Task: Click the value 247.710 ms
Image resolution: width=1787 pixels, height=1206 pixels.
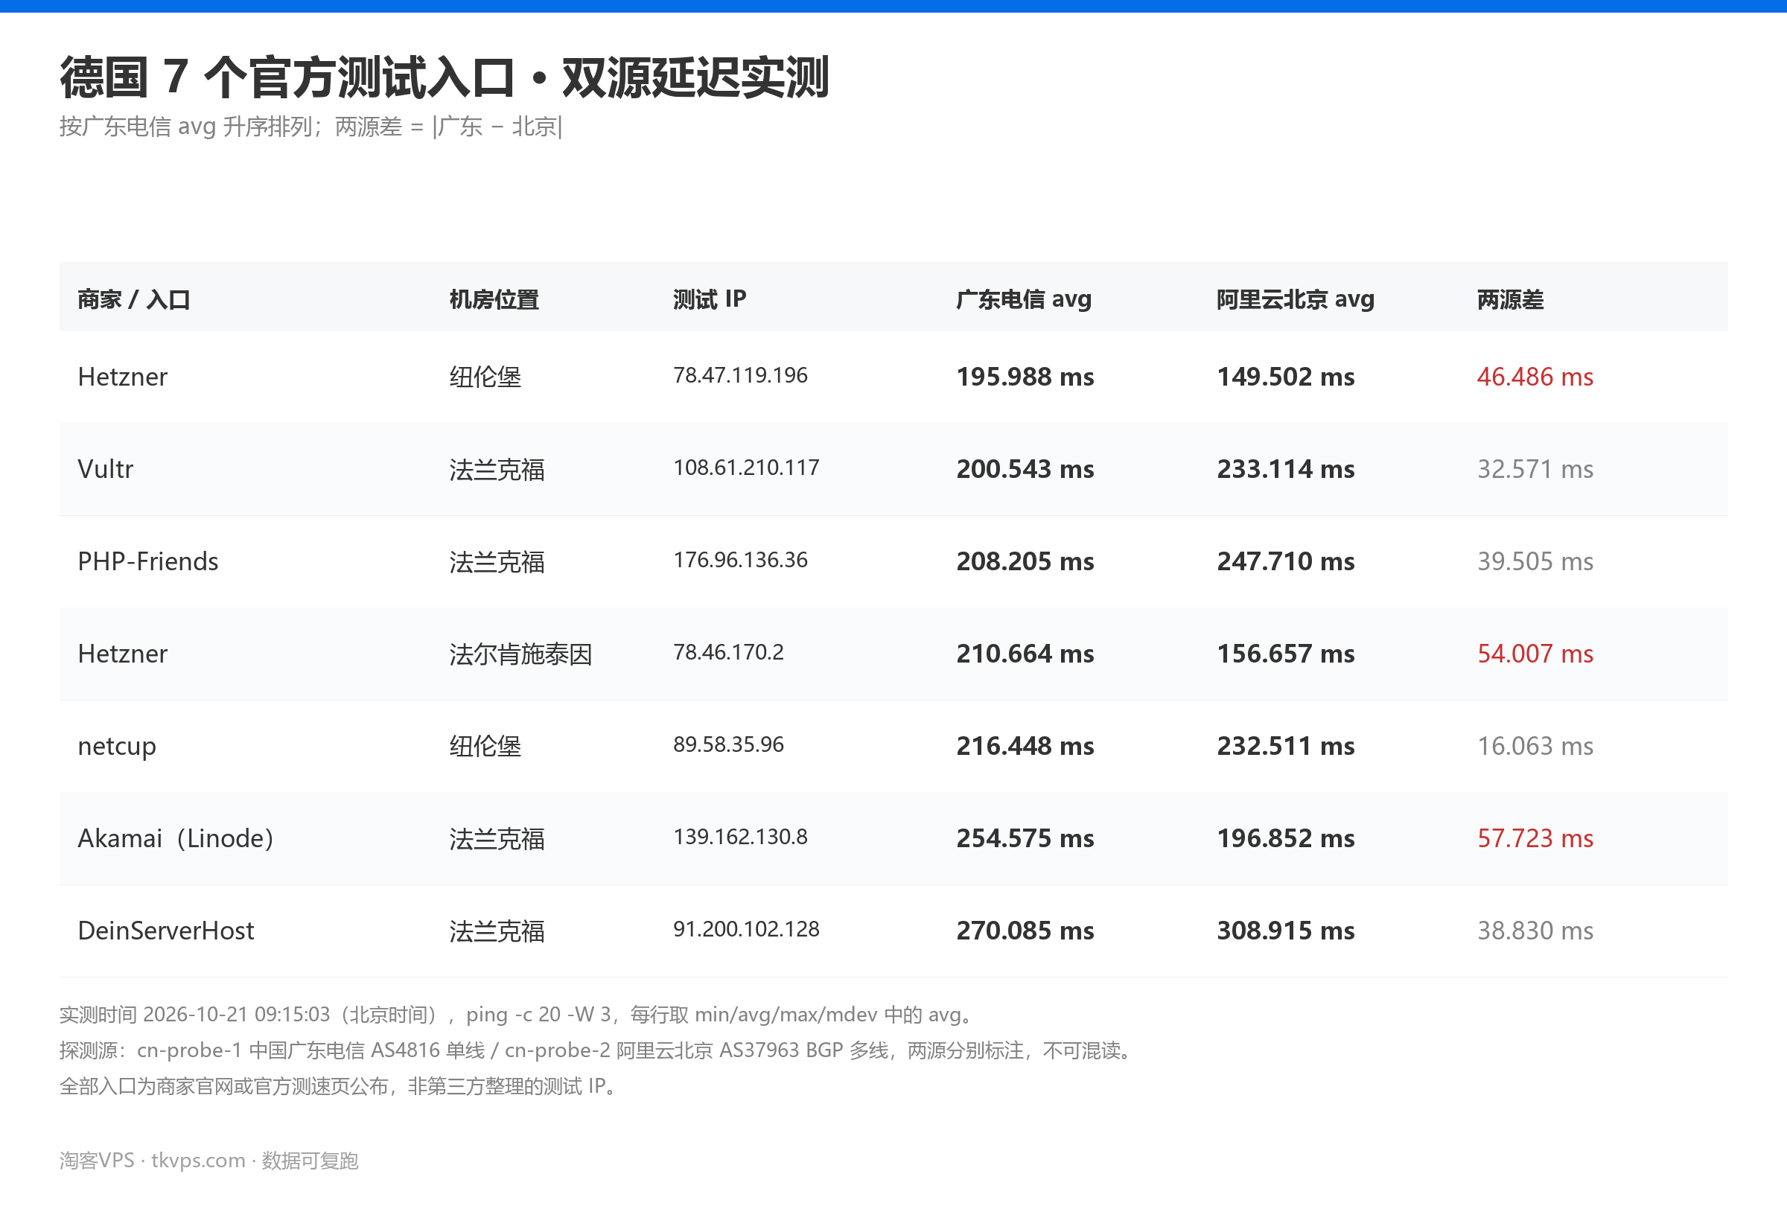Action: [x=1286, y=562]
